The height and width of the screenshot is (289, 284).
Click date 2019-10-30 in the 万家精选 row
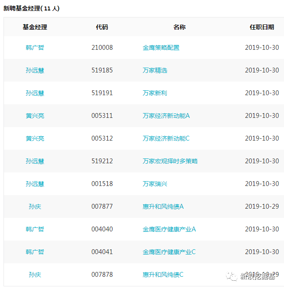pos(262,70)
